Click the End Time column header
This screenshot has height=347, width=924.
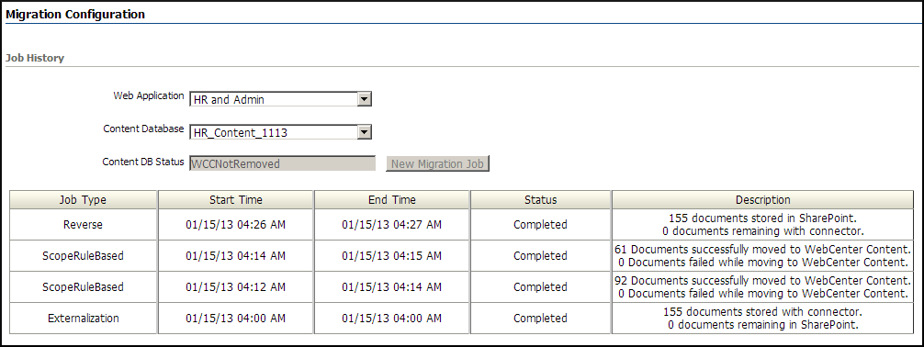pyautogui.click(x=392, y=200)
